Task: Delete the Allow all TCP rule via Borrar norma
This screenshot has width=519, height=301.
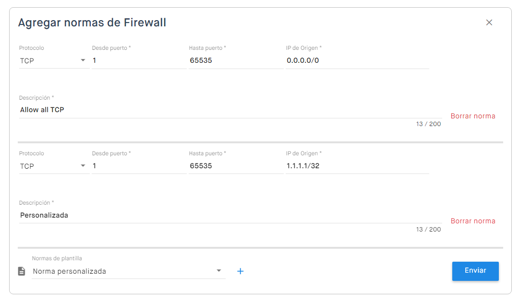Action: point(472,116)
